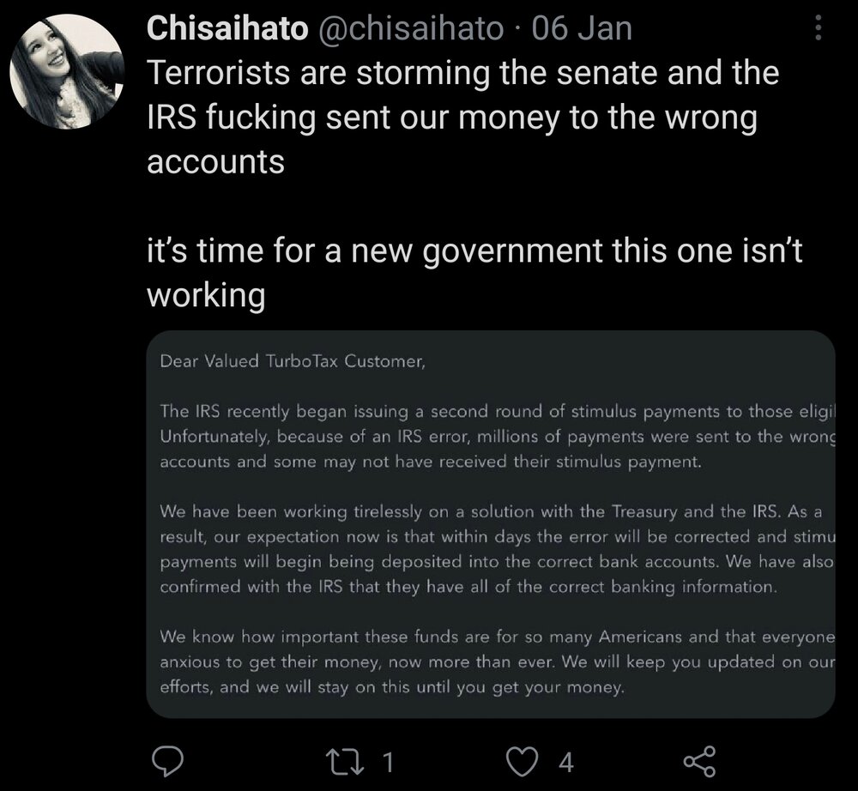Image resolution: width=858 pixels, height=791 pixels.
Task: Select the "Dear Valued TurboTax Customer" greeting
Action: click(292, 361)
